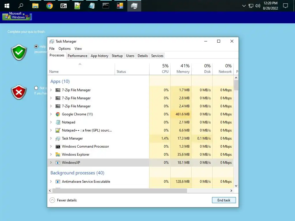Sort processes by CPU column
Viewport: 295px width, 221px height.
[160, 69]
